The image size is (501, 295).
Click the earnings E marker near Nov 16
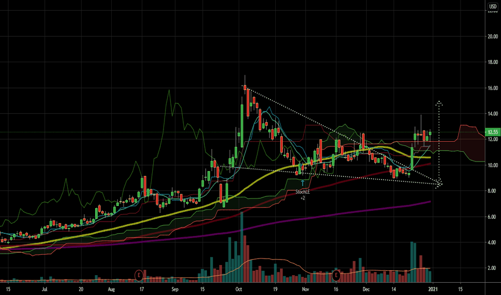pyautogui.click(x=336, y=275)
